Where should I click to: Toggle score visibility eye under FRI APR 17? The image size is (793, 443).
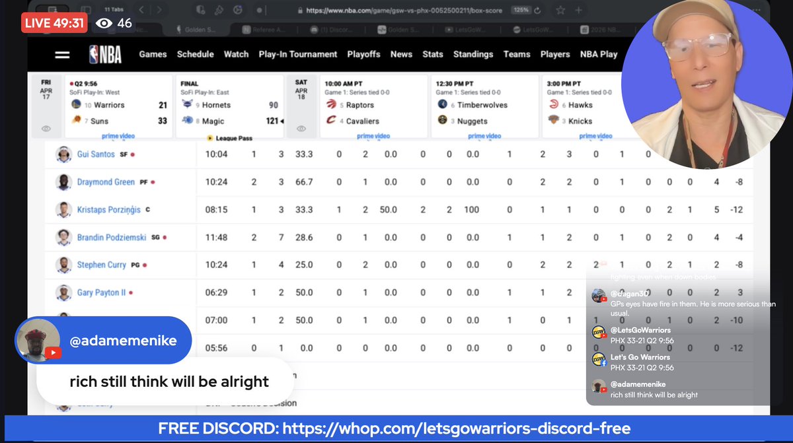[x=46, y=129]
